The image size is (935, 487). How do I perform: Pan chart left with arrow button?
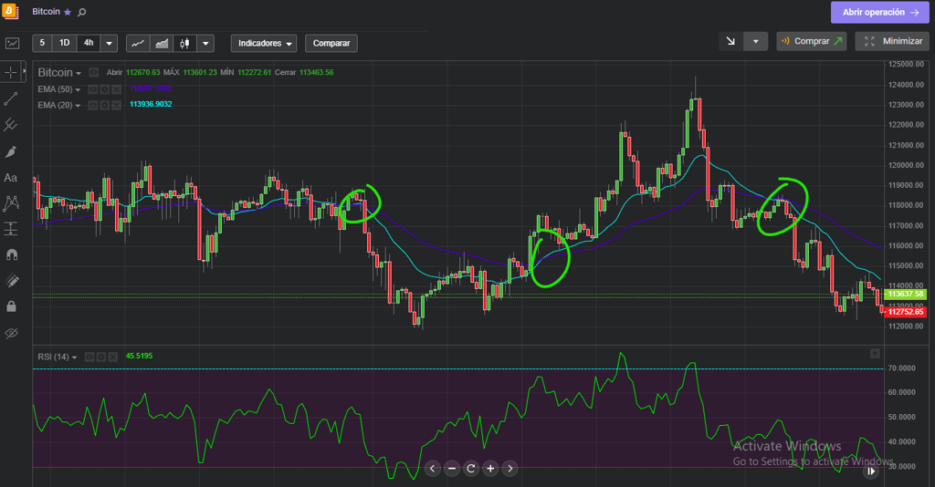tap(432, 469)
